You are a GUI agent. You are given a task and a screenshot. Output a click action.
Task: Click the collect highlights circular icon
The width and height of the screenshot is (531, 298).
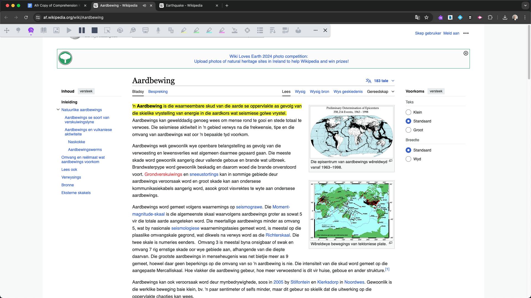[247, 30]
